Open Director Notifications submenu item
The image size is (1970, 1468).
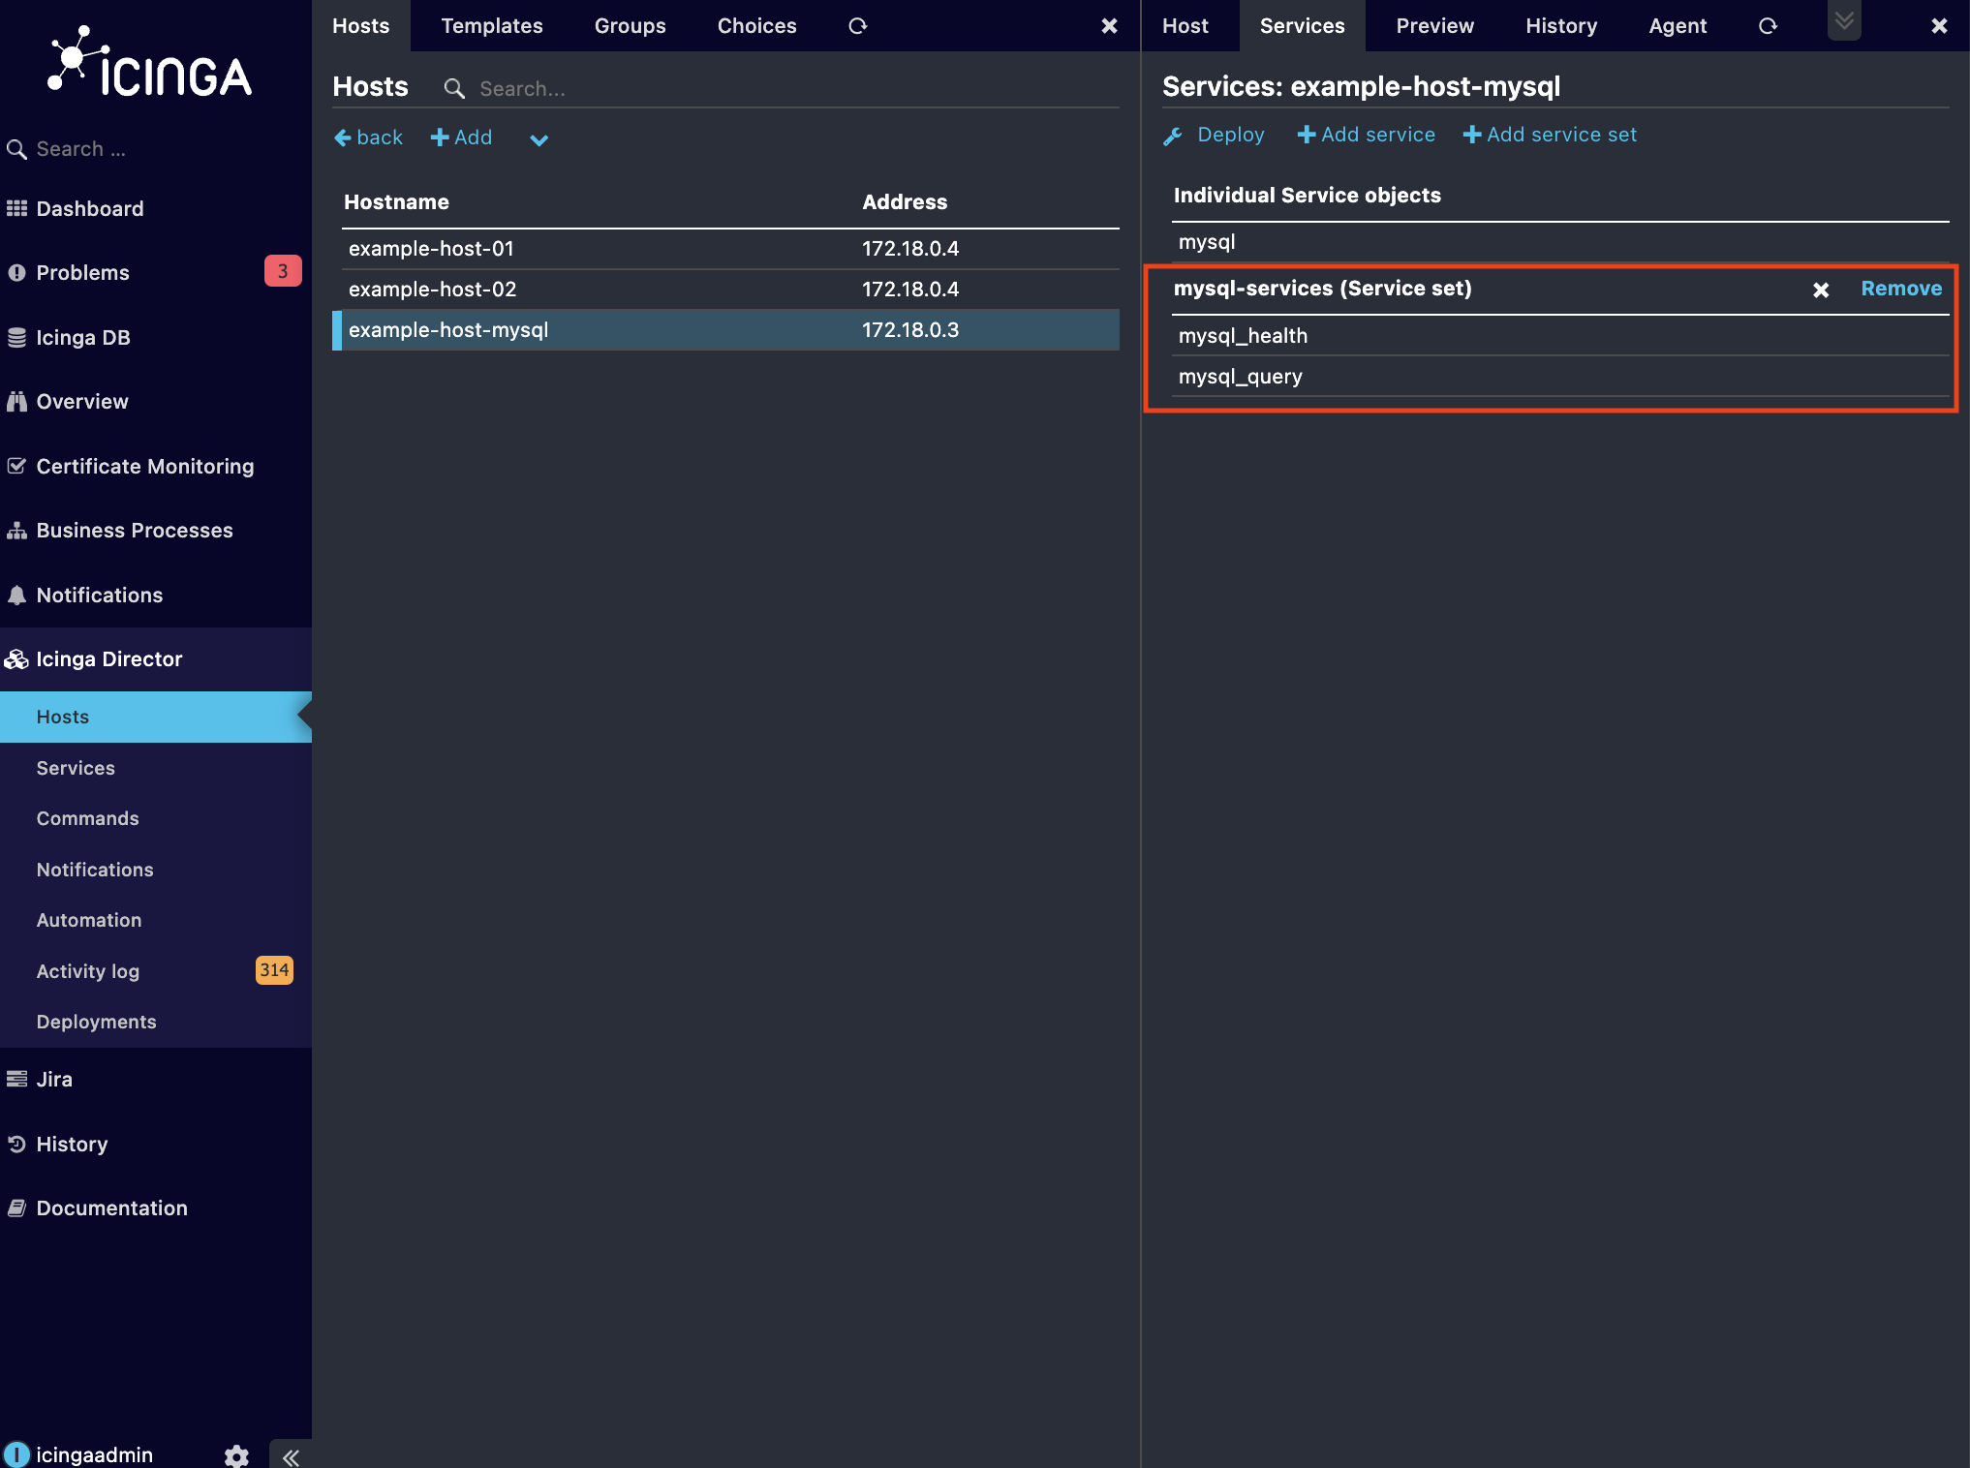(x=95, y=870)
